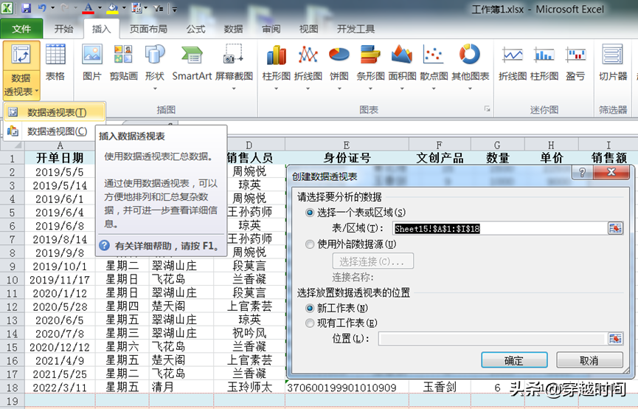The height and width of the screenshot is (409, 638).
Task: Click the upper 数据透视表 PivotTable icon in the ribbon
Action: click(21, 55)
